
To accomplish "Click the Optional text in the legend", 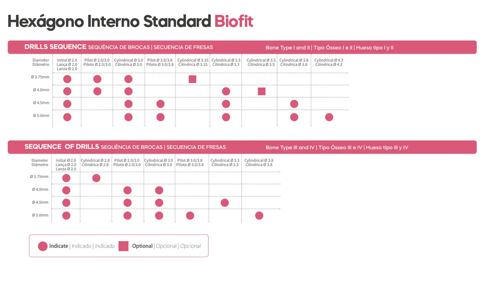I will coord(142,246).
